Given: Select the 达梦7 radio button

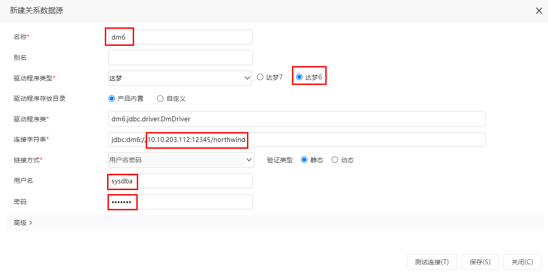Looking at the screenshot, I should pos(260,77).
